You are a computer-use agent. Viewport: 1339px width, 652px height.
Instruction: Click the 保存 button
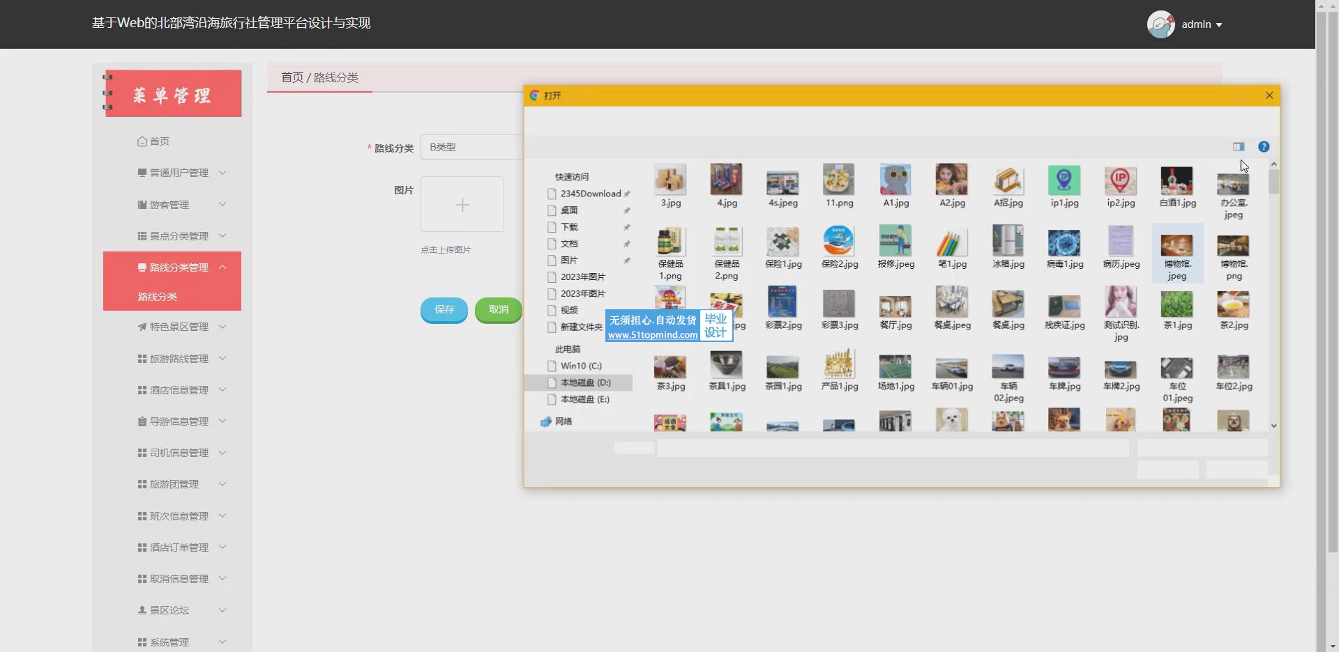444,309
